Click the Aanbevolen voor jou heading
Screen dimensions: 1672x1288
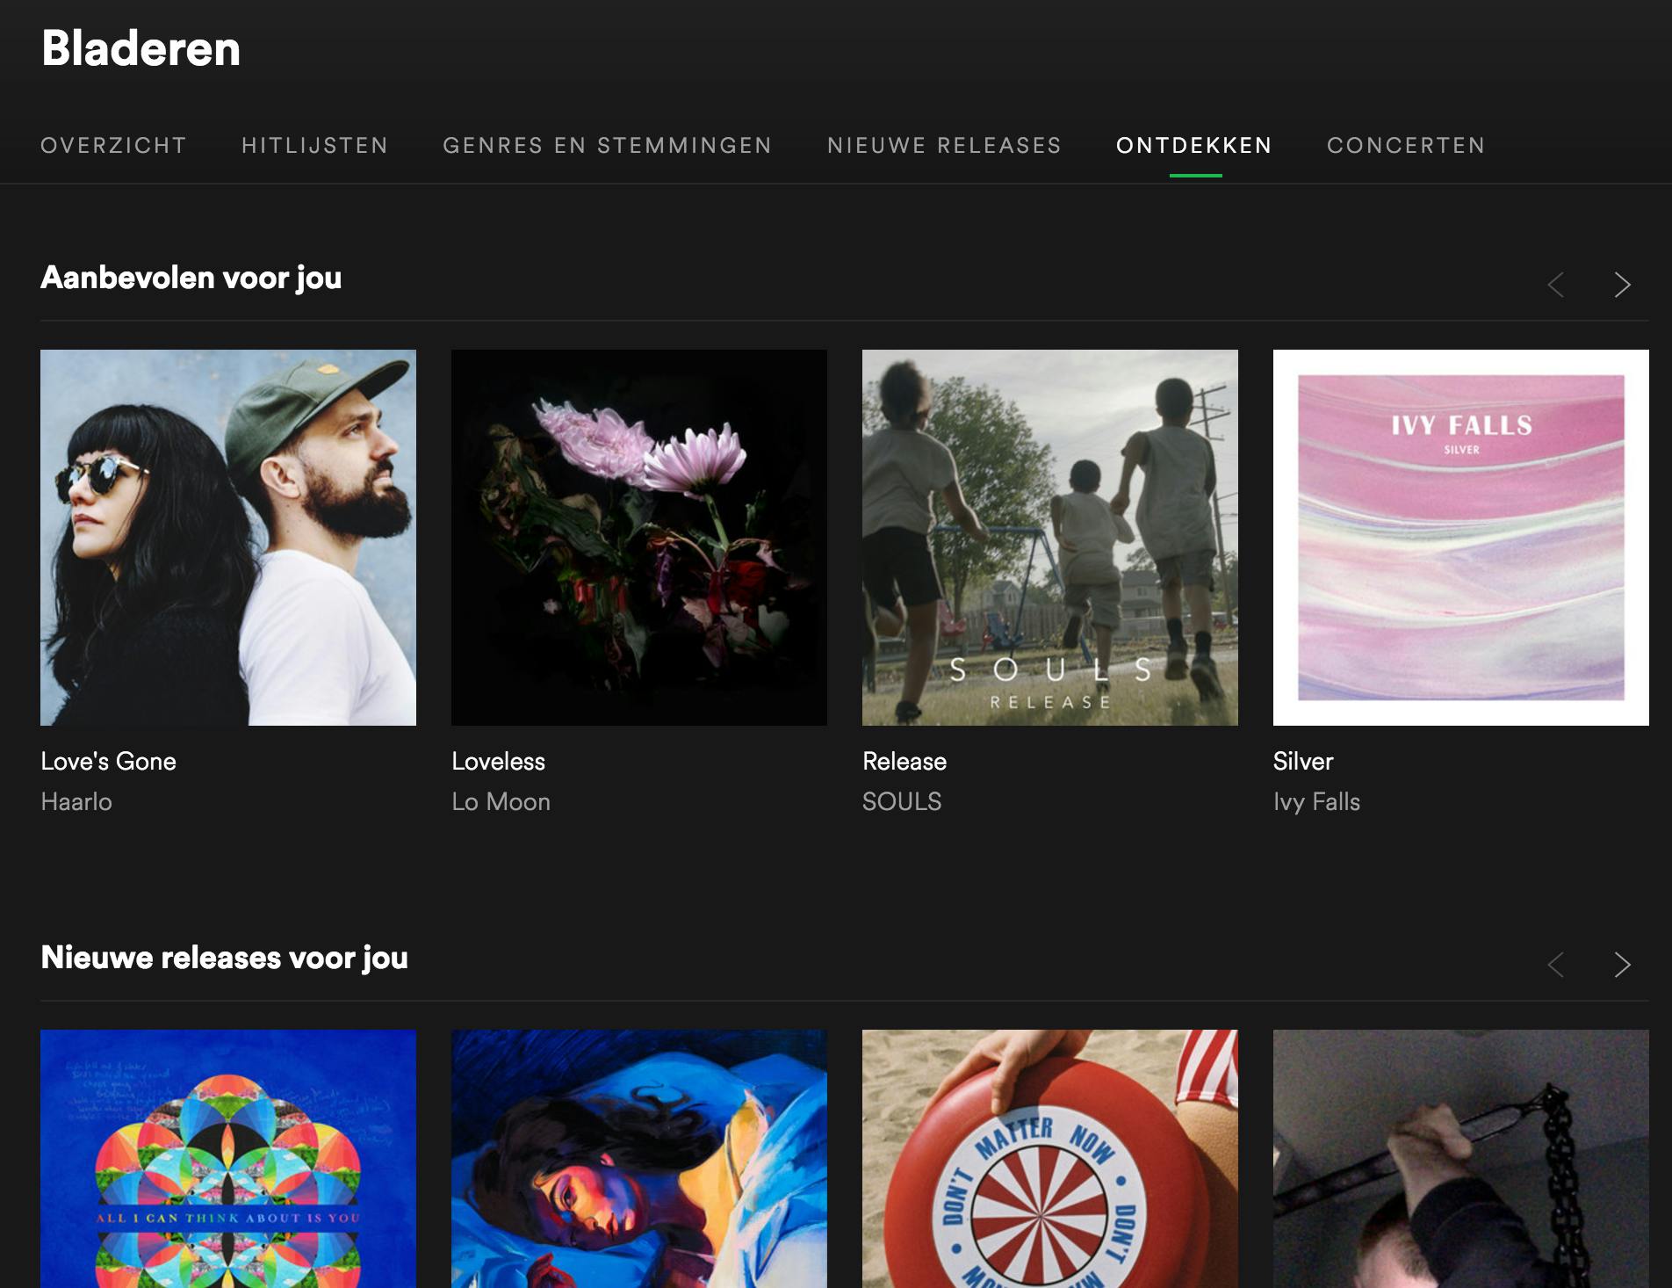(x=191, y=278)
